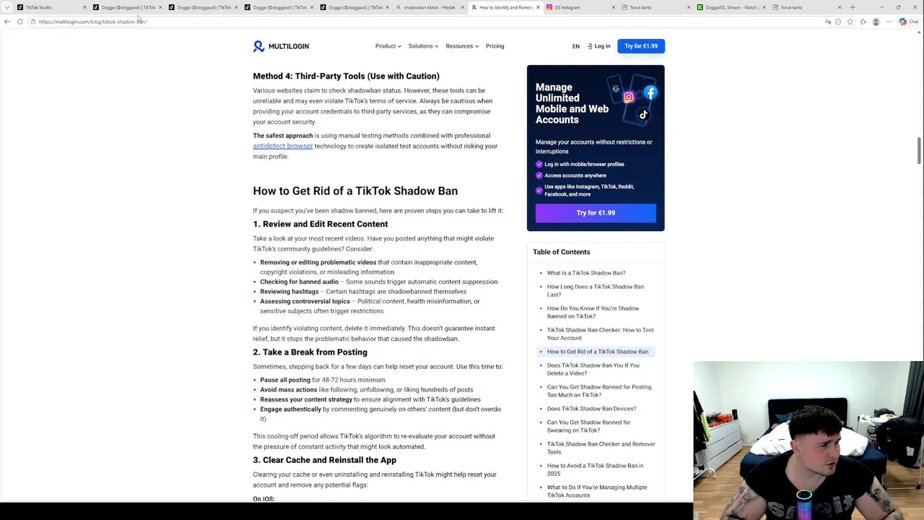924x520 pixels.
Task: Jump to Does Shadow Ban You If Delete Video
Action: pyautogui.click(x=593, y=369)
